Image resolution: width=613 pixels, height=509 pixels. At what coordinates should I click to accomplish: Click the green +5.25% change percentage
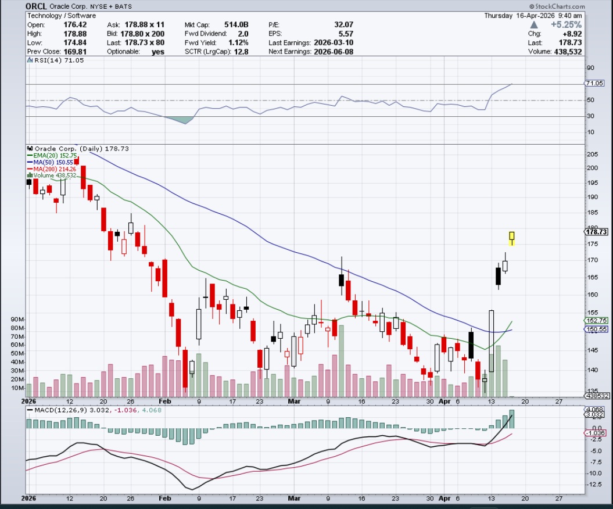566,24
